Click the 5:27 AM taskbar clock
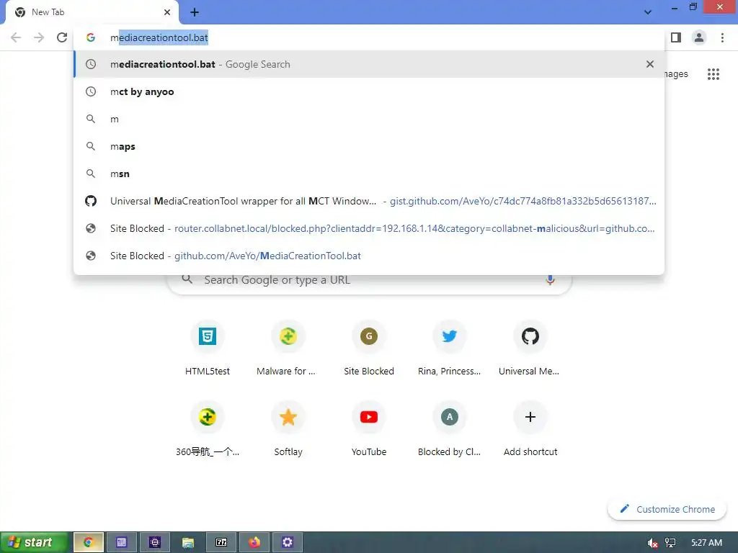738x553 pixels. pos(706,543)
